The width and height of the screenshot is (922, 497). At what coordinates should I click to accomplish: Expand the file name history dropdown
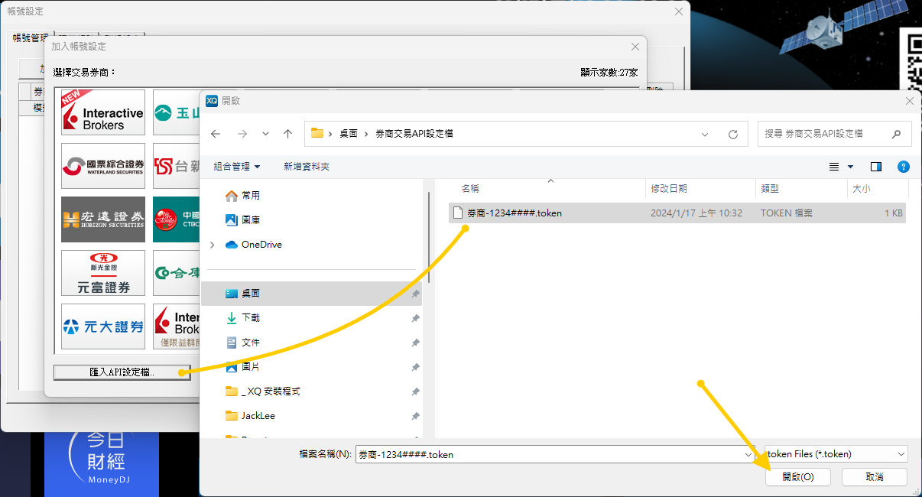pyautogui.click(x=748, y=454)
